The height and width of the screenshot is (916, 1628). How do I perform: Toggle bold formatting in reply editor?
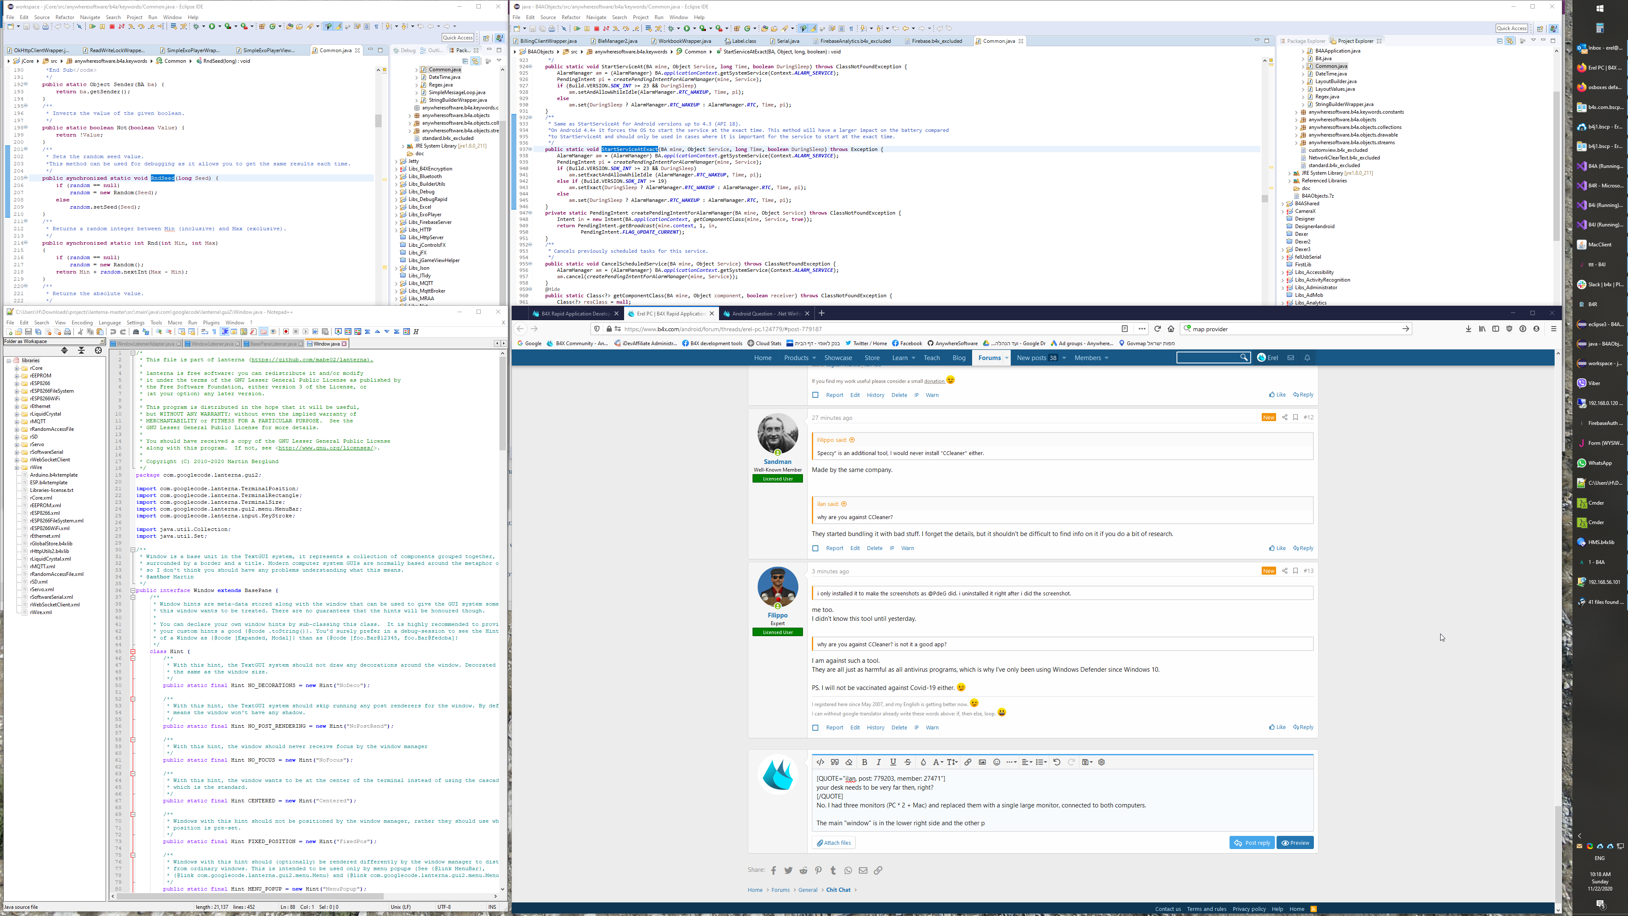pos(864,762)
